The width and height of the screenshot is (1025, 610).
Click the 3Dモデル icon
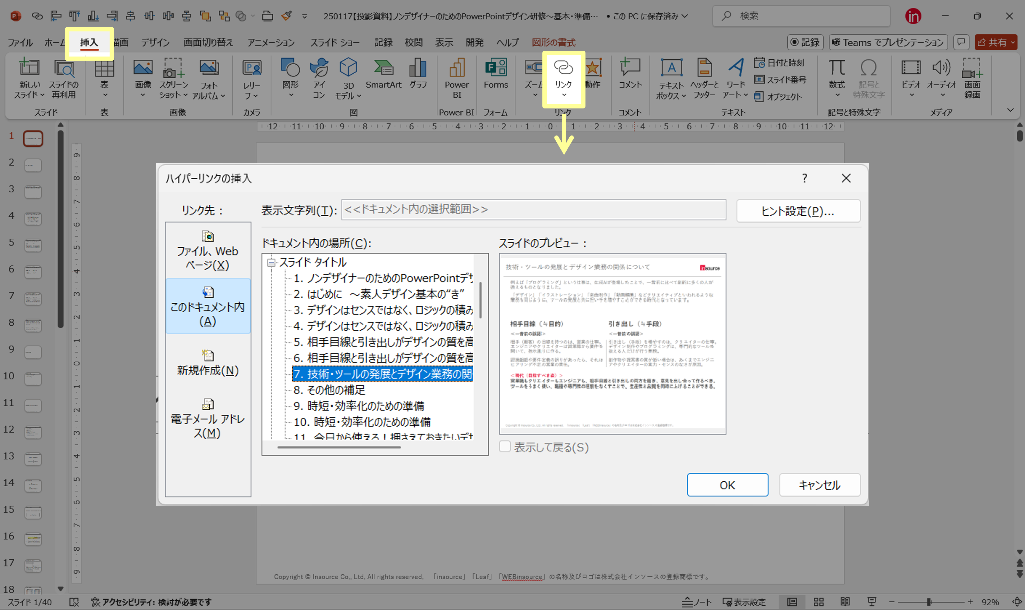coord(348,79)
